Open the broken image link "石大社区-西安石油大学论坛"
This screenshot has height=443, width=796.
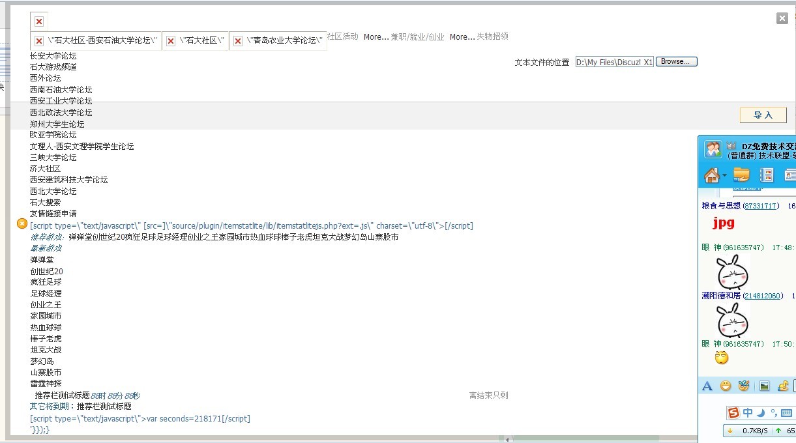[96, 40]
